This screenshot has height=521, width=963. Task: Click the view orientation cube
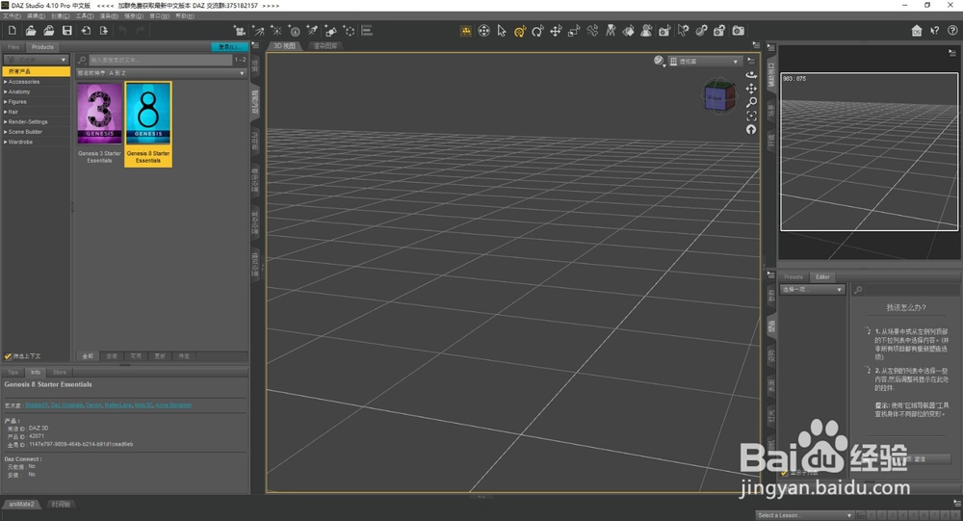tap(718, 96)
